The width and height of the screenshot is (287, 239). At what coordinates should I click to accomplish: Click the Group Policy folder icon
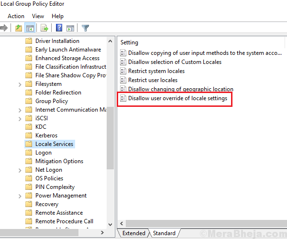[29, 101]
